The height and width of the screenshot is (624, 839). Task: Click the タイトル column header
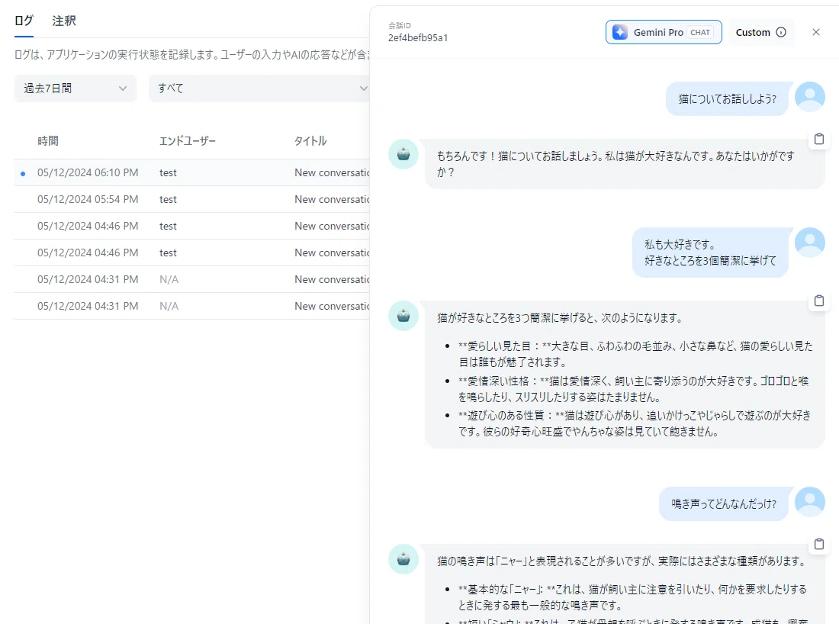310,141
